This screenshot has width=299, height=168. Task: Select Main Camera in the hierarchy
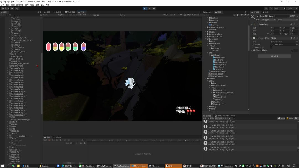point(17,66)
